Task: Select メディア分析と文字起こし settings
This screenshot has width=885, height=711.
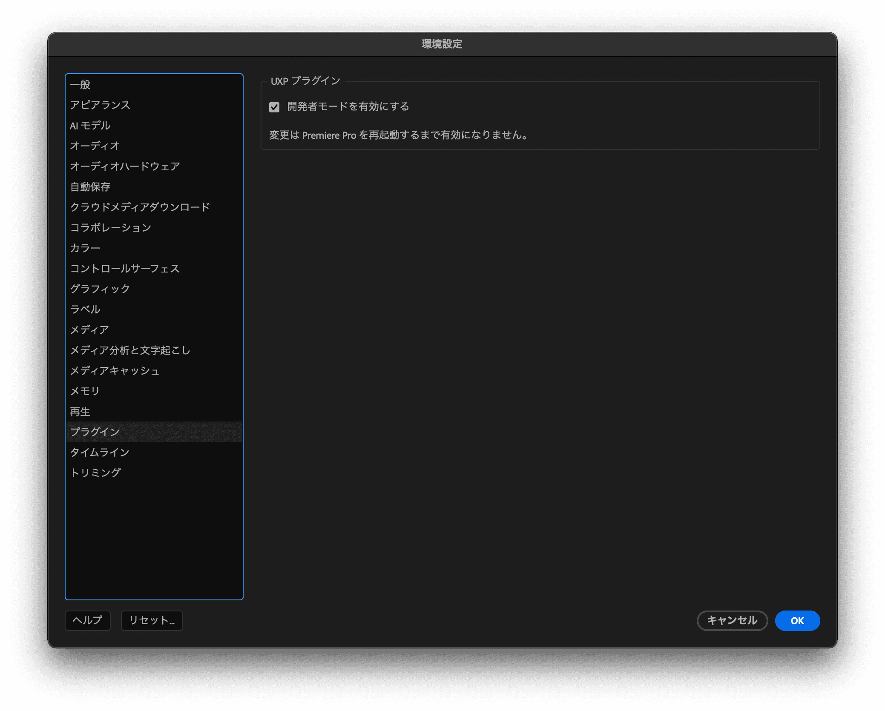Action: coord(130,350)
